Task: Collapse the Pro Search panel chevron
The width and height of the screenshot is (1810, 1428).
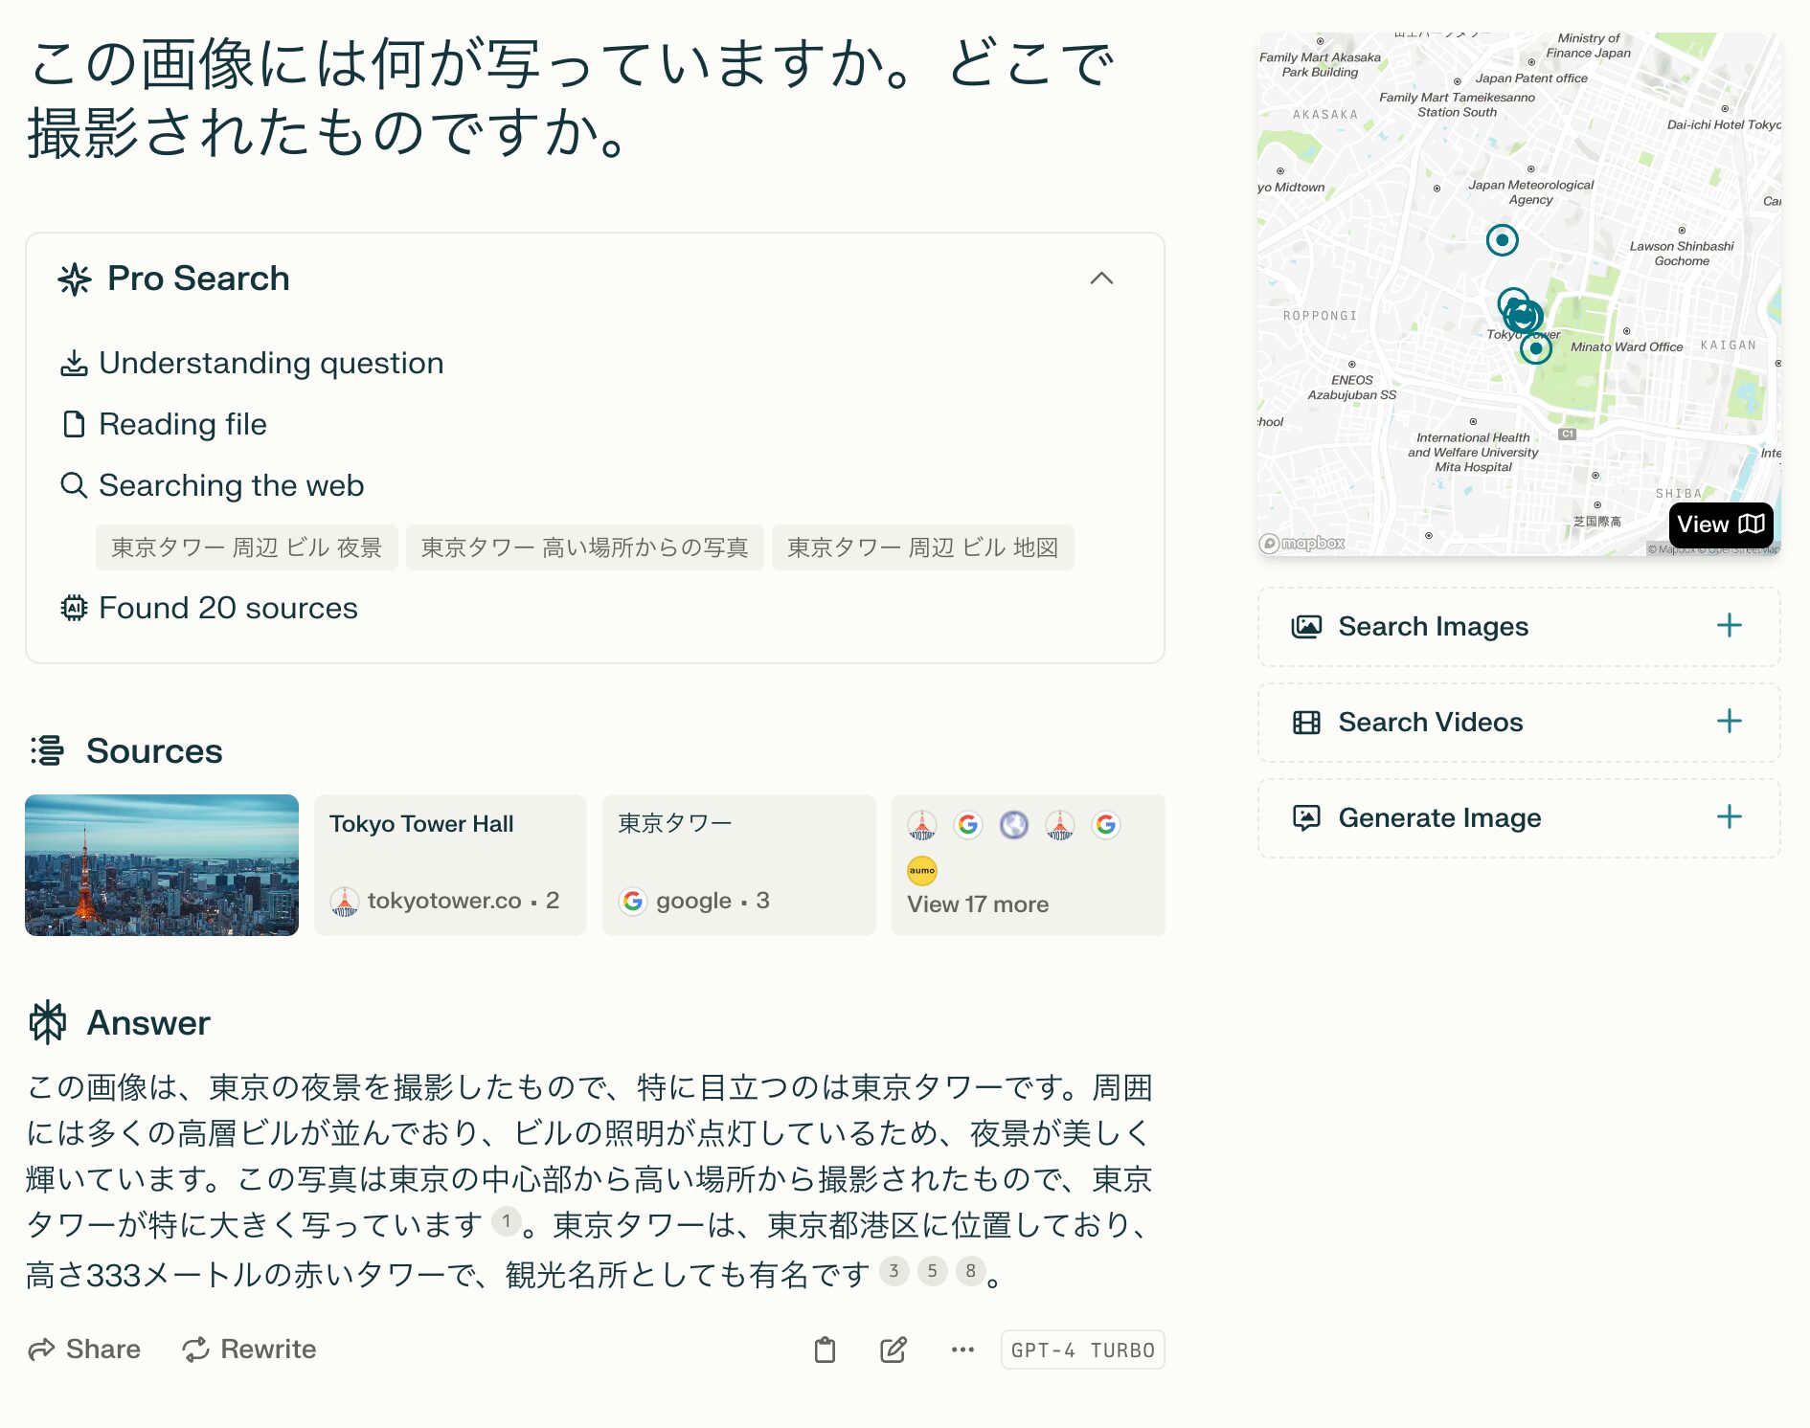Action: point(1101,279)
